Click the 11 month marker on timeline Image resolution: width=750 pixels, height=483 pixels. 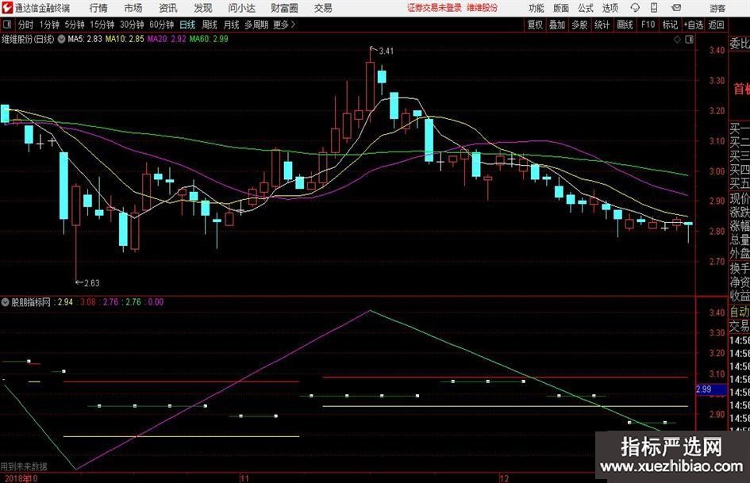pyautogui.click(x=244, y=478)
